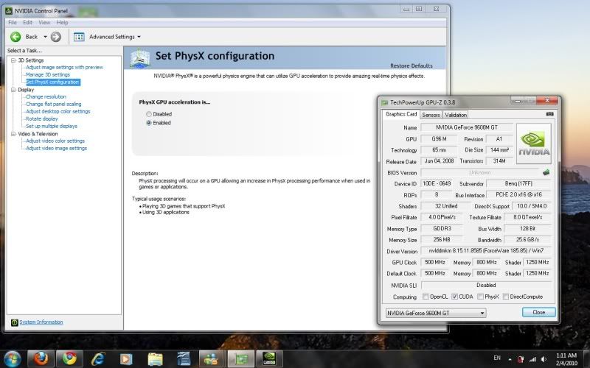Toggle the PhysX checkbox in GPU-Z
The width and height of the screenshot is (590, 368).
point(480,297)
